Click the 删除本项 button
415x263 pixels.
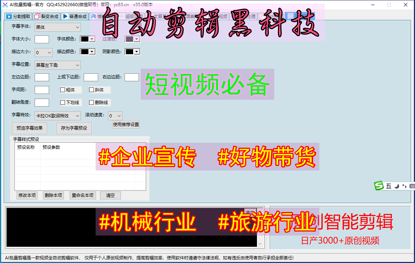pyautogui.click(x=53, y=195)
